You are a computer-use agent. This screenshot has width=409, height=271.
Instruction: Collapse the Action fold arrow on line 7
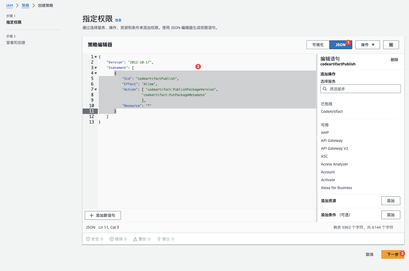[x=96, y=90]
